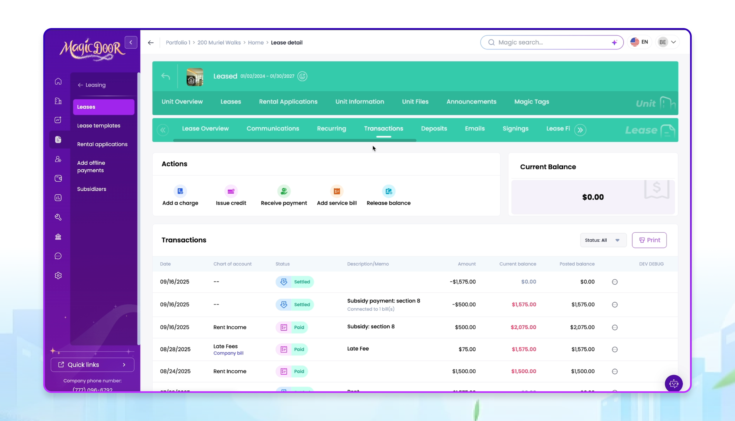The height and width of the screenshot is (421, 735).
Task: Focus the Magic search field
Action: pos(552,42)
